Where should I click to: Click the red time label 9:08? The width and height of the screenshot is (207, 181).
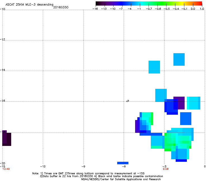tap(166, 169)
